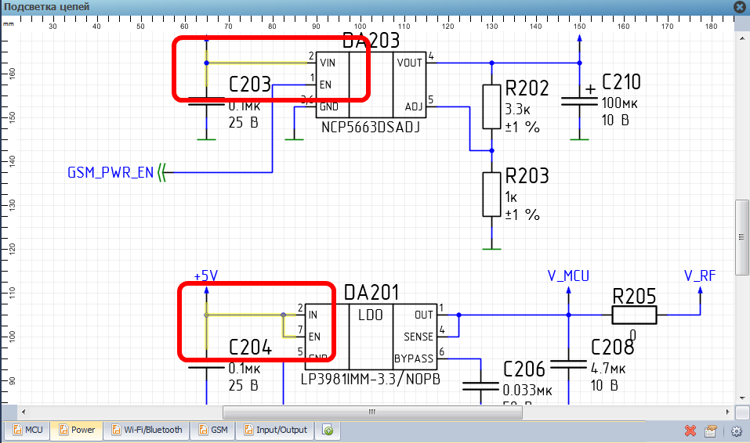Click the LDO text in DA201

[371, 315]
